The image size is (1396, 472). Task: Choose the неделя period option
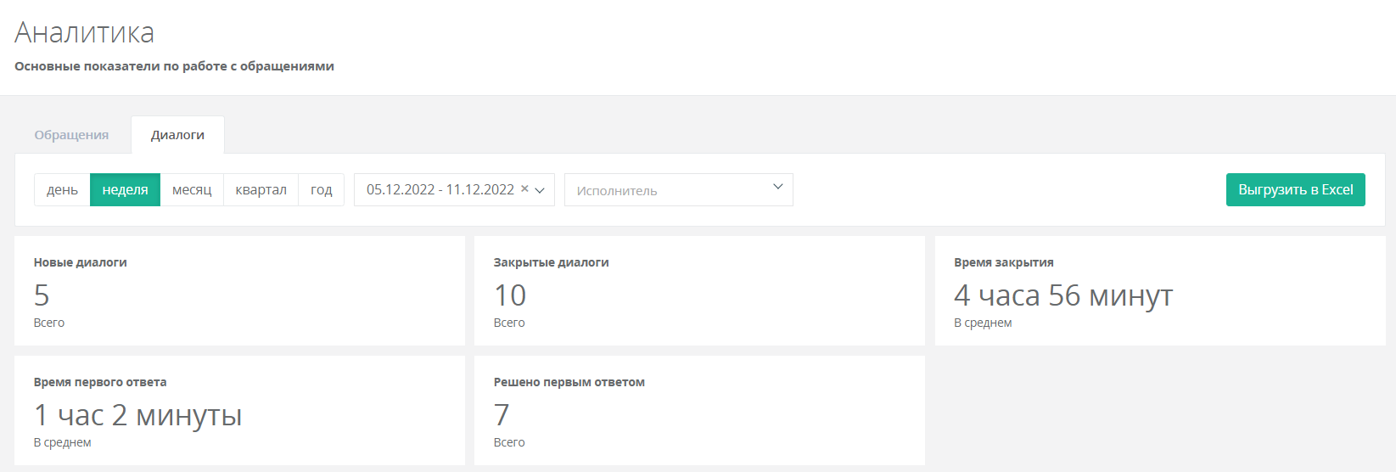(125, 190)
